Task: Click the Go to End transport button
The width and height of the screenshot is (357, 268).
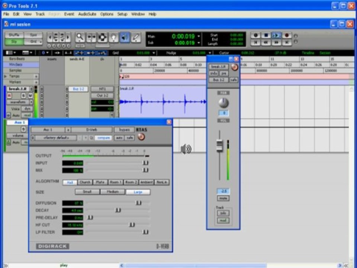Action: tap(287, 42)
